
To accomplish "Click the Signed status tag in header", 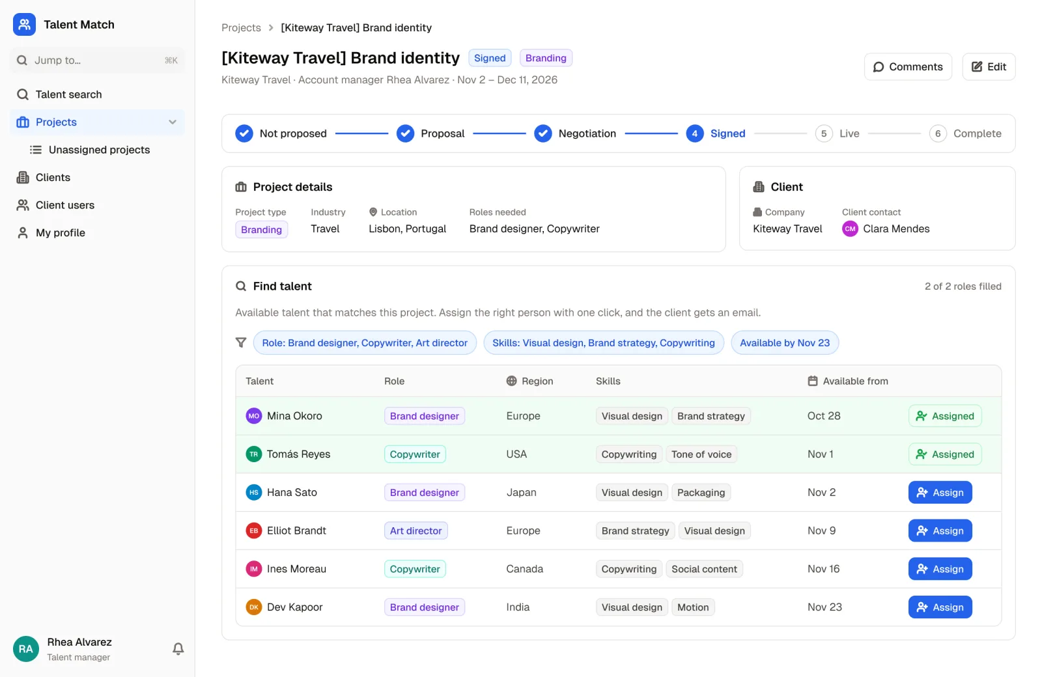I will click(x=490, y=58).
